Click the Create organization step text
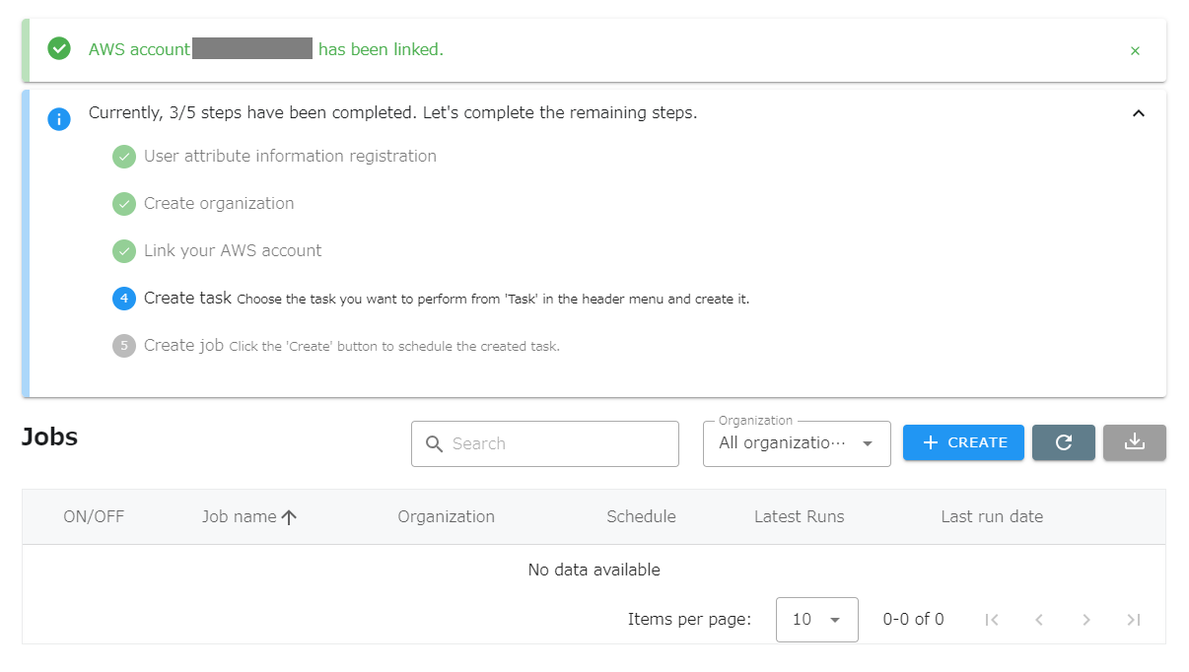Screen dimensions: 1189x672 coord(219,203)
